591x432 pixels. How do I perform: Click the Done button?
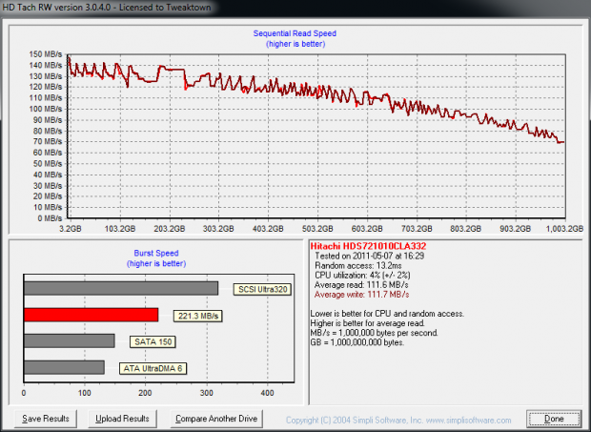coord(554,419)
